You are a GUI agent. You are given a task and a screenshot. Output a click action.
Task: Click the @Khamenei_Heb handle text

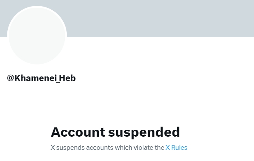(x=41, y=78)
